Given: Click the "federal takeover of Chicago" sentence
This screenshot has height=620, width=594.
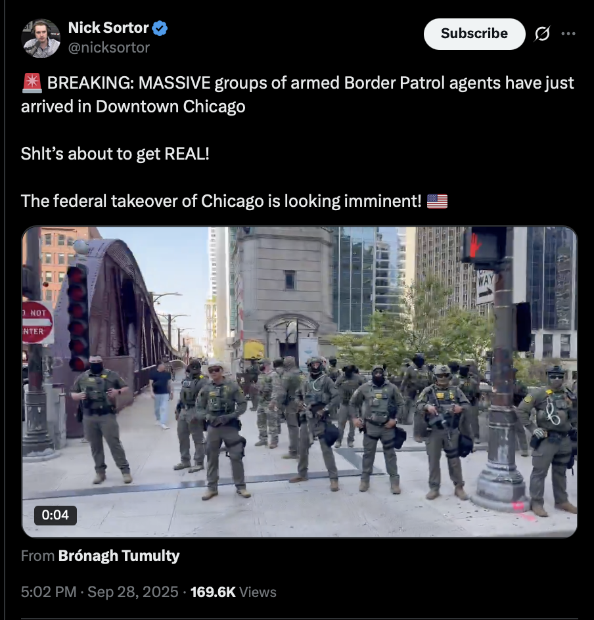Looking at the screenshot, I should [x=221, y=201].
